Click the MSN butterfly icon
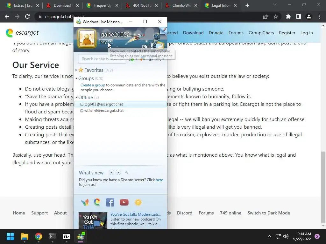 click(85, 202)
